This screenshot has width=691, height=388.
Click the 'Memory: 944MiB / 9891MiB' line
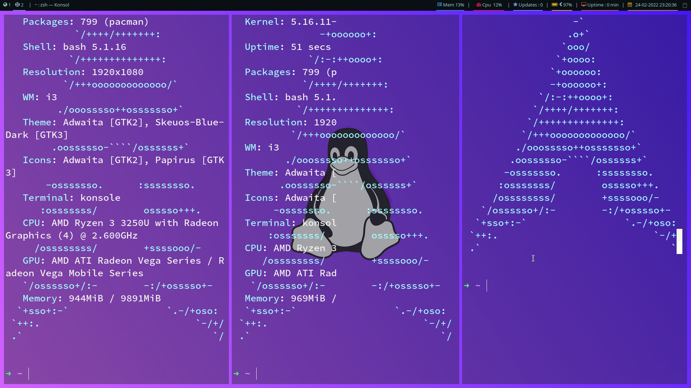click(x=91, y=299)
